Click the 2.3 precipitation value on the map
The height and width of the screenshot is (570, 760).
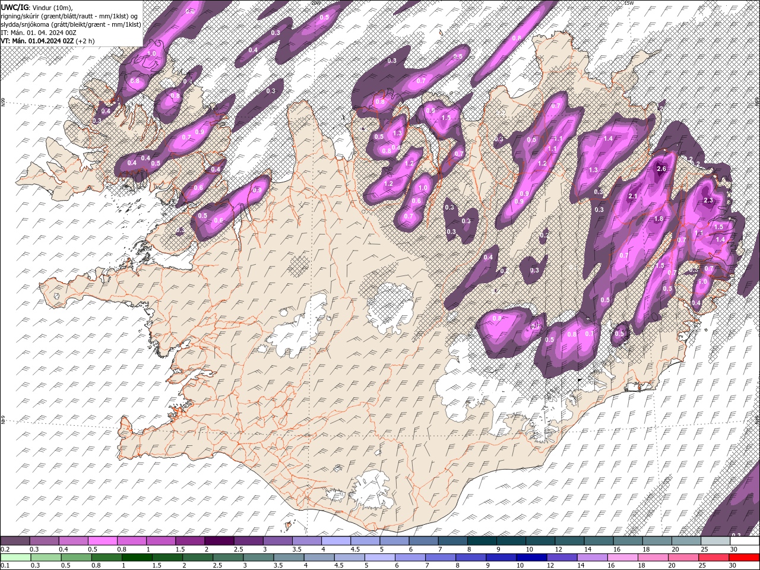pyautogui.click(x=708, y=201)
